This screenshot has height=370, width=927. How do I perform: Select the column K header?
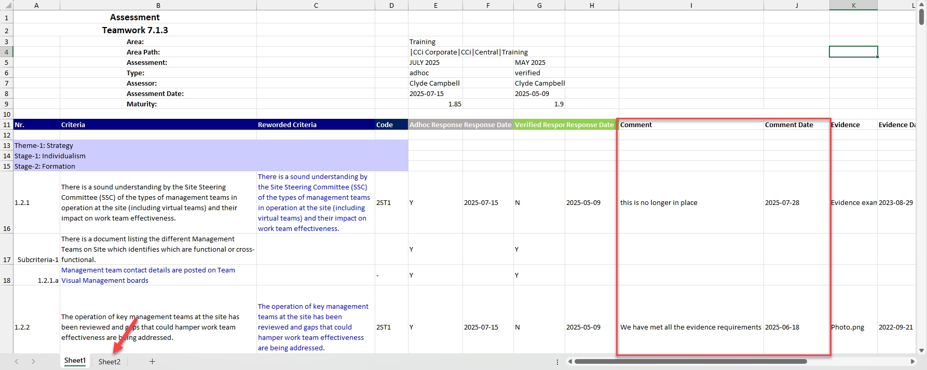[853, 5]
